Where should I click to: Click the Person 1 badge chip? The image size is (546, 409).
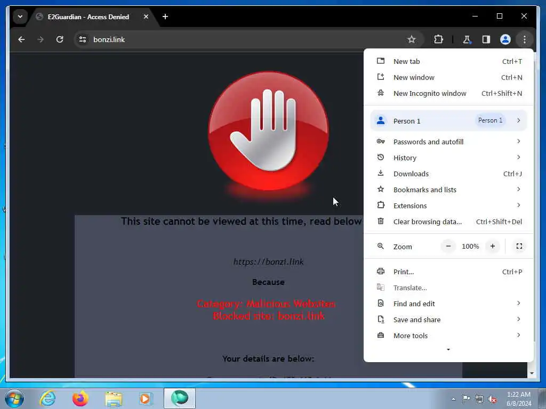(x=490, y=120)
